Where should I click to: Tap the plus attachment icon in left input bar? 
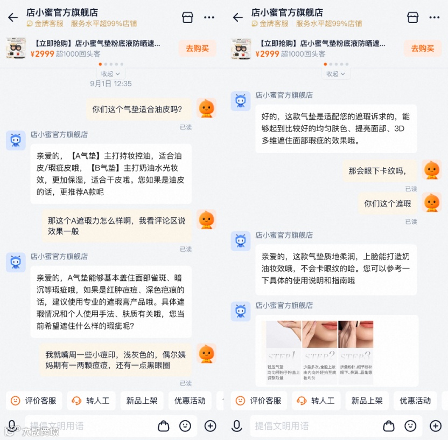[211, 426]
